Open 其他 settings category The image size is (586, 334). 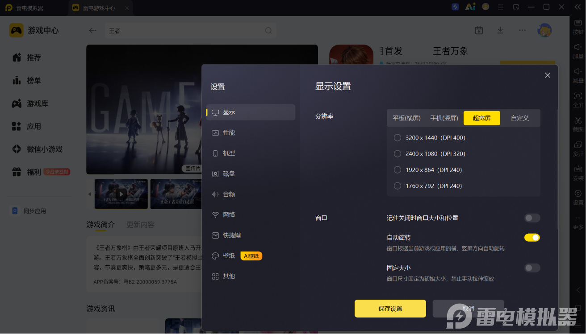pos(251,276)
